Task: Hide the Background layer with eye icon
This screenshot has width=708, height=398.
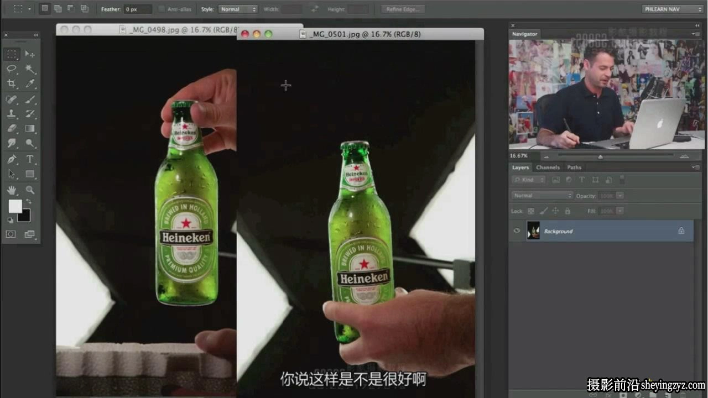Action: pyautogui.click(x=517, y=231)
